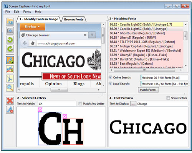Select the letter selection tool icon
192x153 pixels.
[x=10, y=60]
